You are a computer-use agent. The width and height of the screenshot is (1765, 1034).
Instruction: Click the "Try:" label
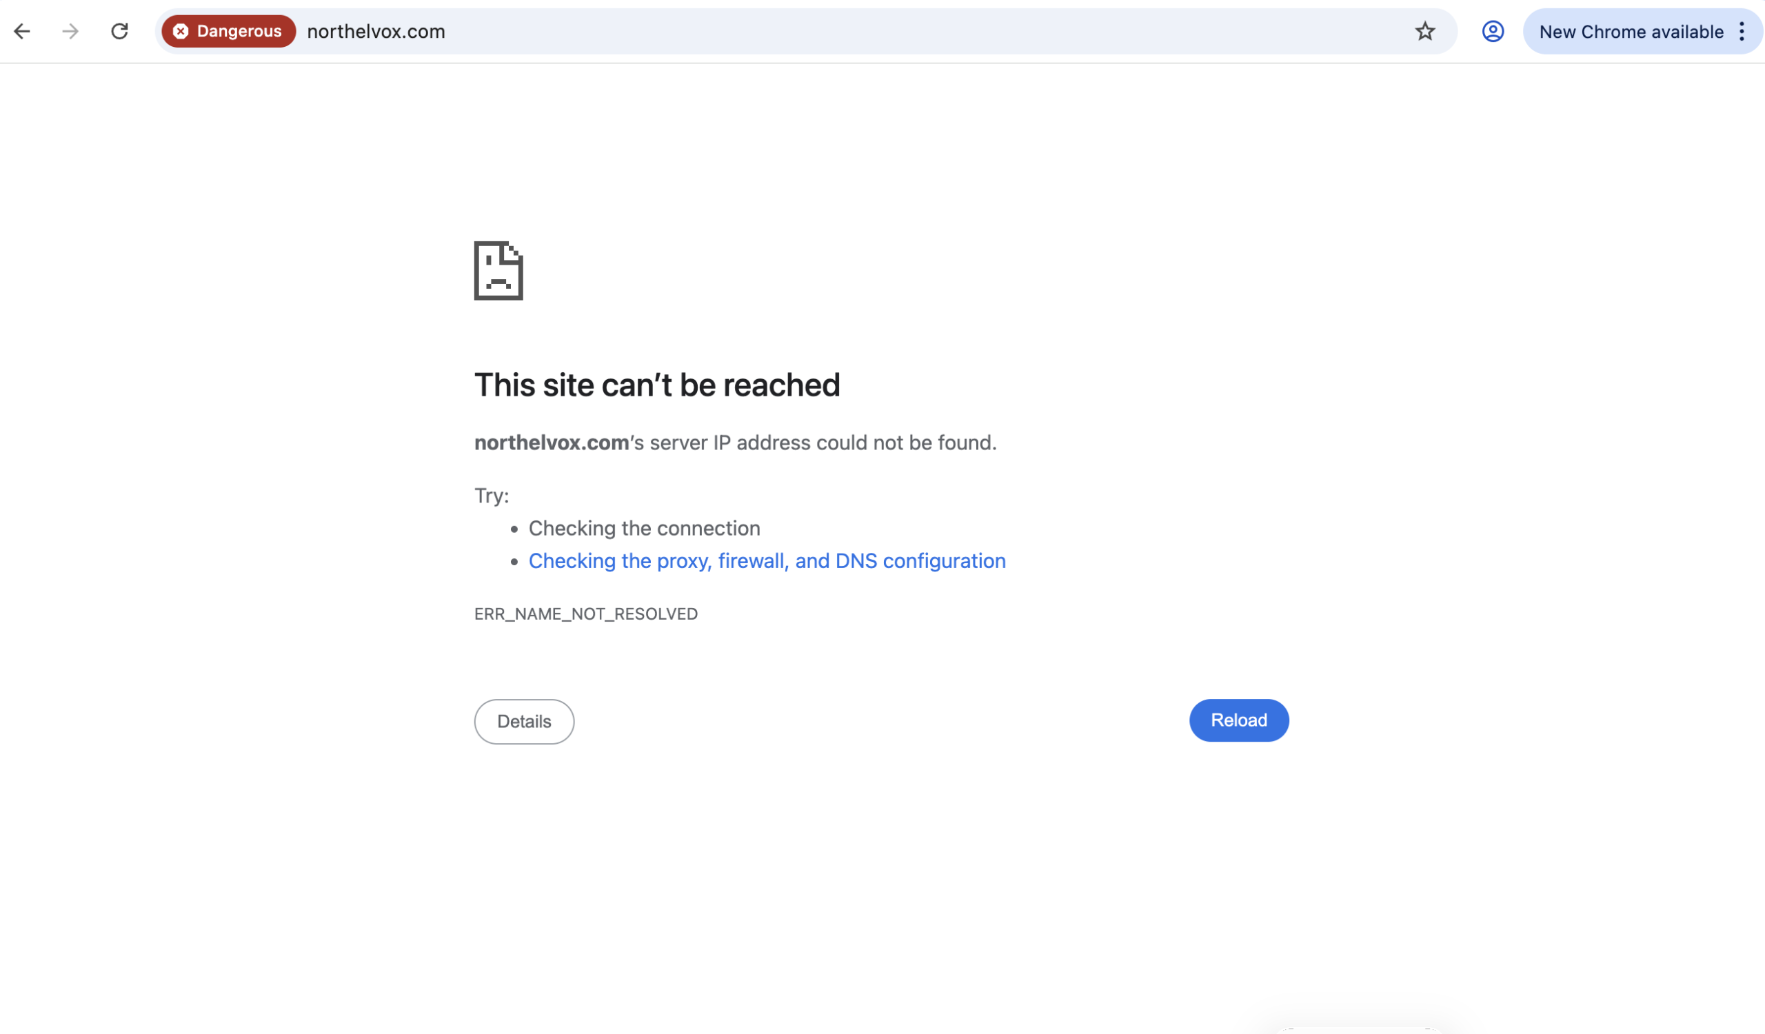click(492, 496)
